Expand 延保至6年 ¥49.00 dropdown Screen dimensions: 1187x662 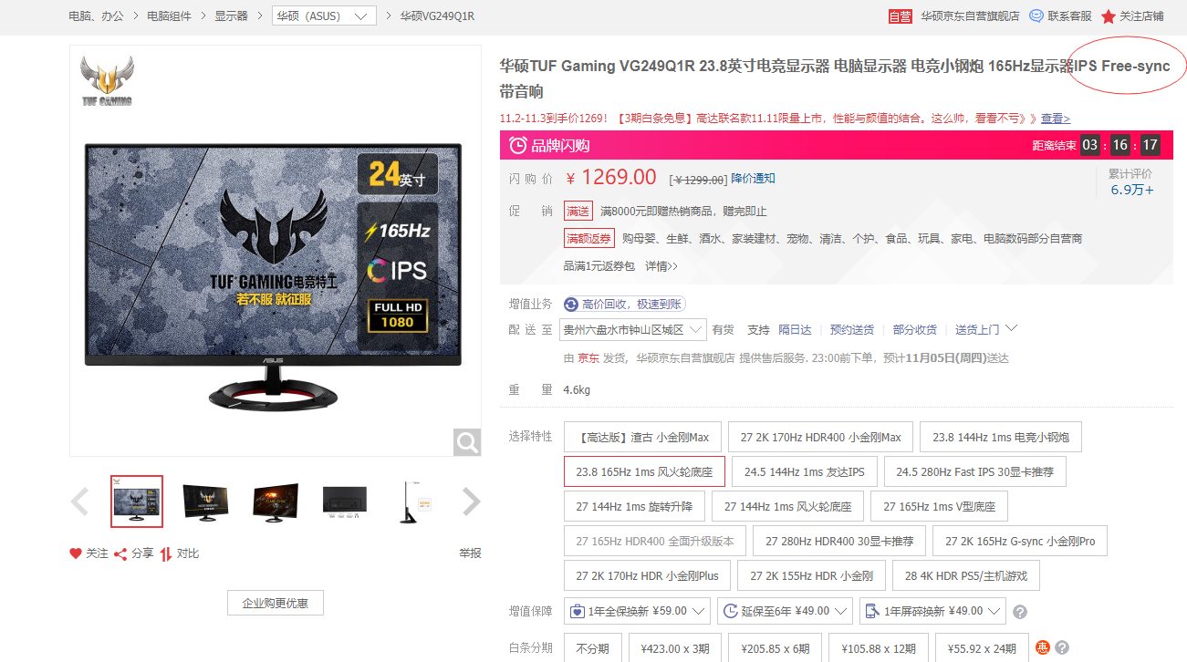coord(785,611)
